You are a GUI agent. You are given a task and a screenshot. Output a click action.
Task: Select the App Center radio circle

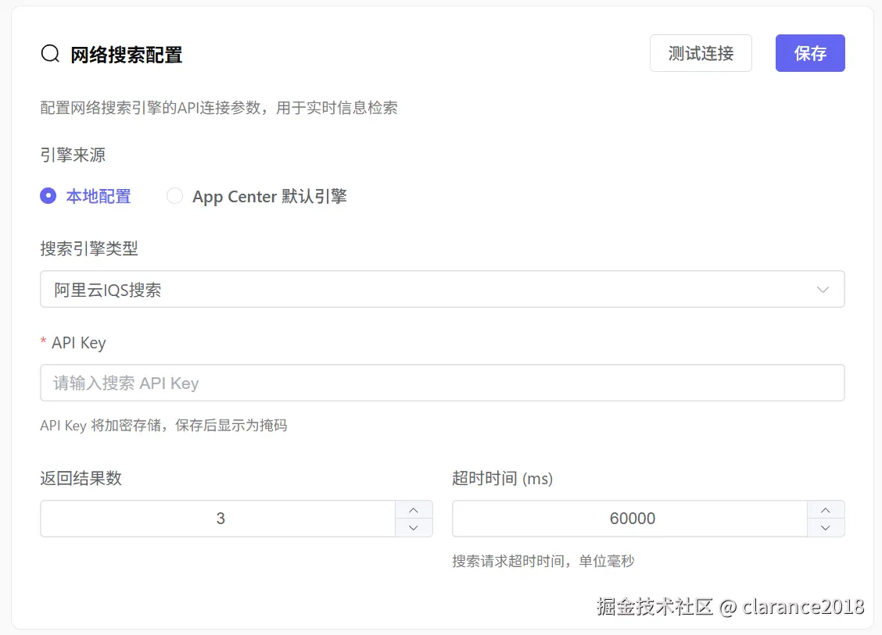click(174, 196)
